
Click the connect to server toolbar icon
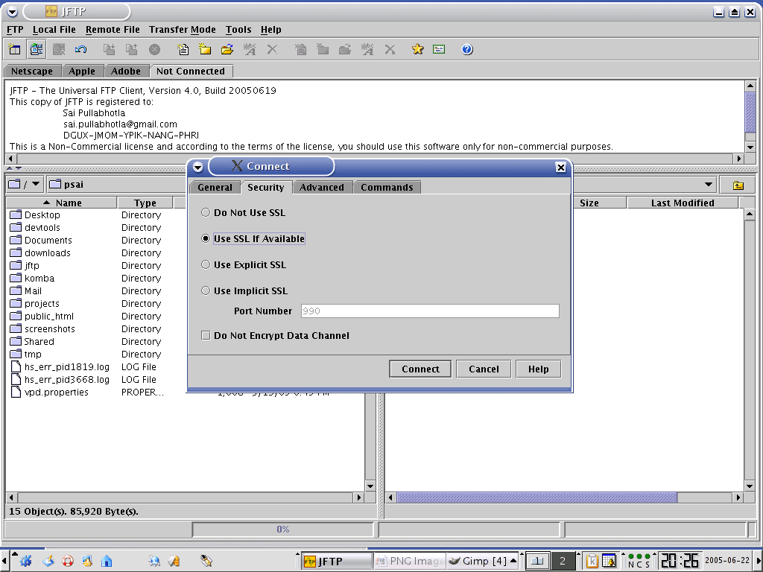coord(37,49)
